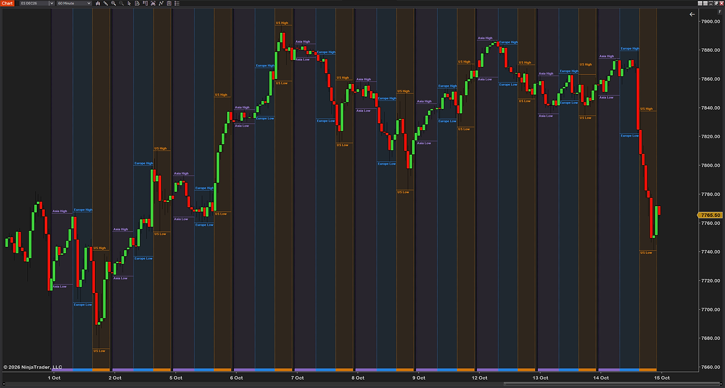Screen dimensions: 725x388
Task: Open the instrument selector dropdown arrow
Action: 52,3
